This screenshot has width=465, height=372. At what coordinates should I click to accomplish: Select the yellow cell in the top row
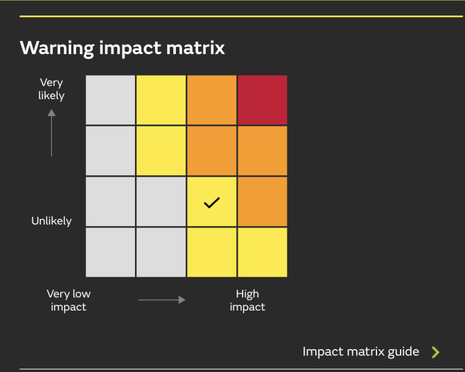click(161, 100)
